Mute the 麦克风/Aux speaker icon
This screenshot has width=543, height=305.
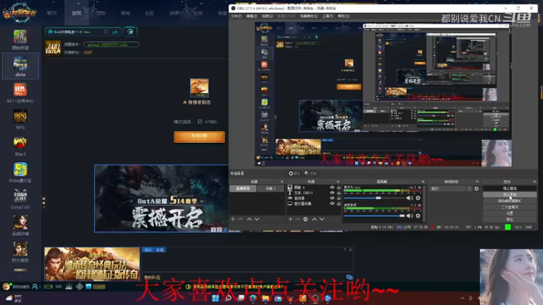pyautogui.click(x=409, y=198)
